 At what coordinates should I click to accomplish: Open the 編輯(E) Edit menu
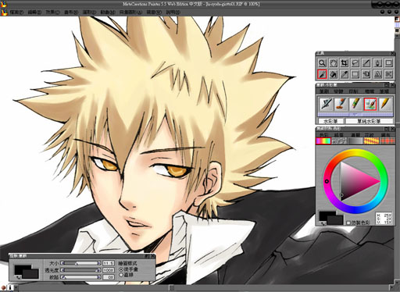point(34,12)
